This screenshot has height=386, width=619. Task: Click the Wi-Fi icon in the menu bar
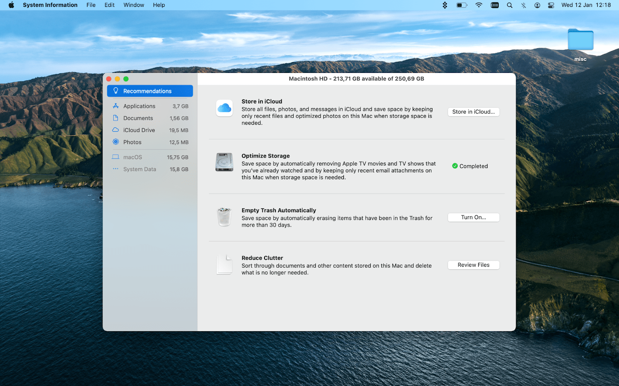pos(479,5)
